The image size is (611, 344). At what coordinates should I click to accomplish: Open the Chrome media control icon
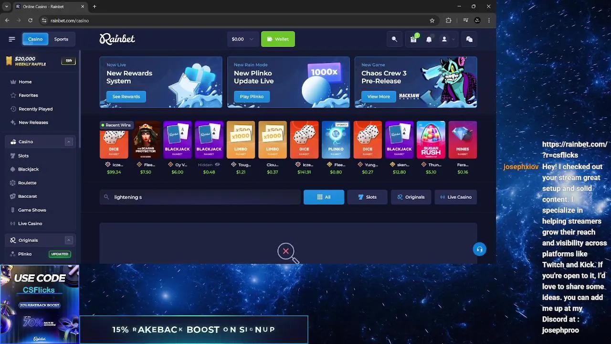tap(465, 21)
